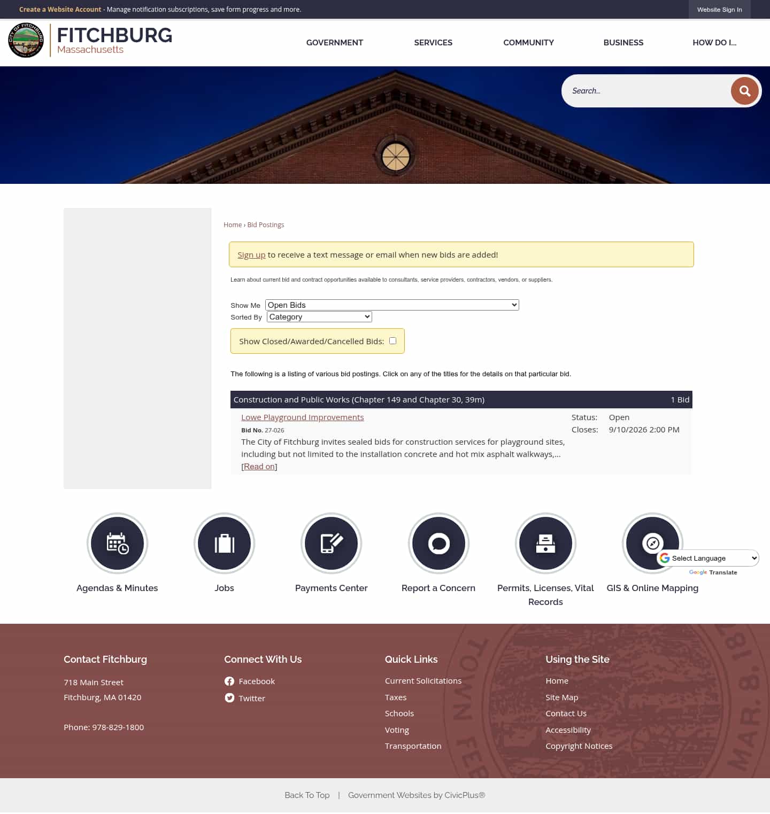The width and height of the screenshot is (770, 814).
Task: Open Permits, Licenses, Vital Records icon
Action: pos(545,544)
